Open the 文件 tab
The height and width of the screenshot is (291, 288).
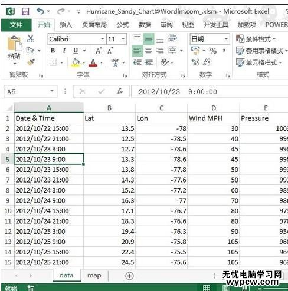16,25
